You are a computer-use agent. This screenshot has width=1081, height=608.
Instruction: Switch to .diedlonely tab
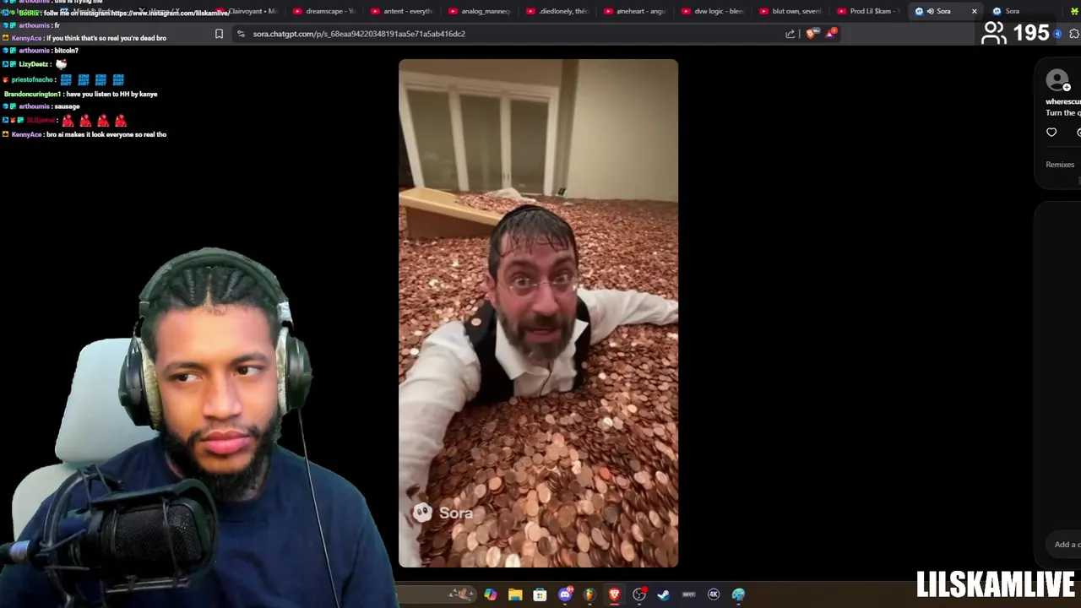[x=557, y=11]
